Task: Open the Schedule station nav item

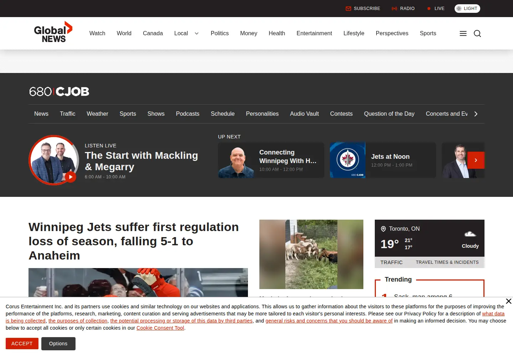Action: pyautogui.click(x=223, y=114)
